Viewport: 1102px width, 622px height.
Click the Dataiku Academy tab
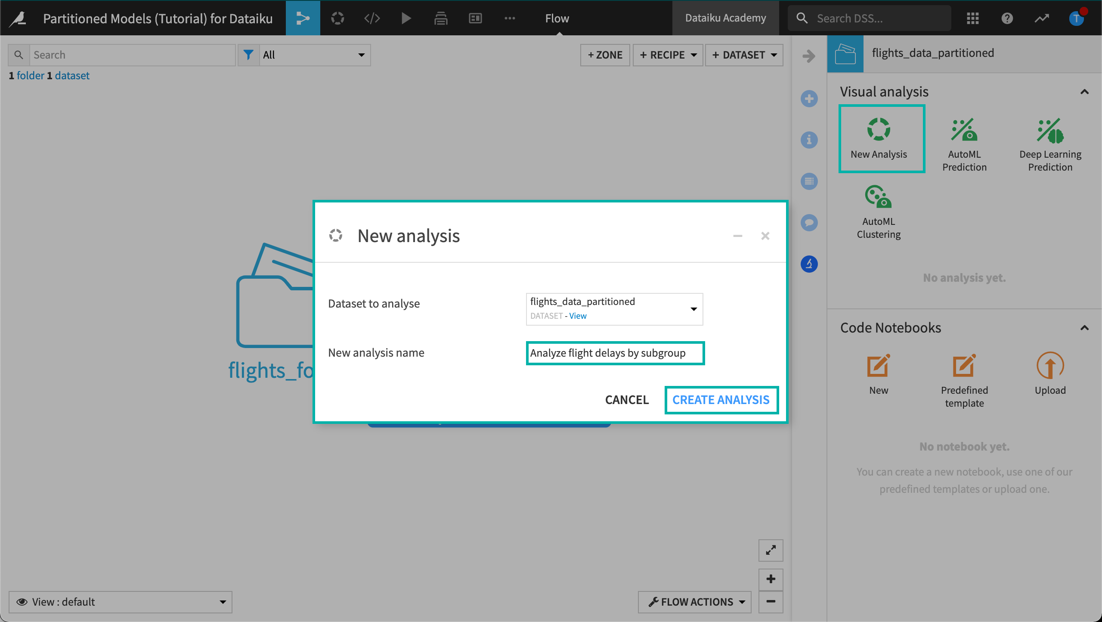click(725, 18)
